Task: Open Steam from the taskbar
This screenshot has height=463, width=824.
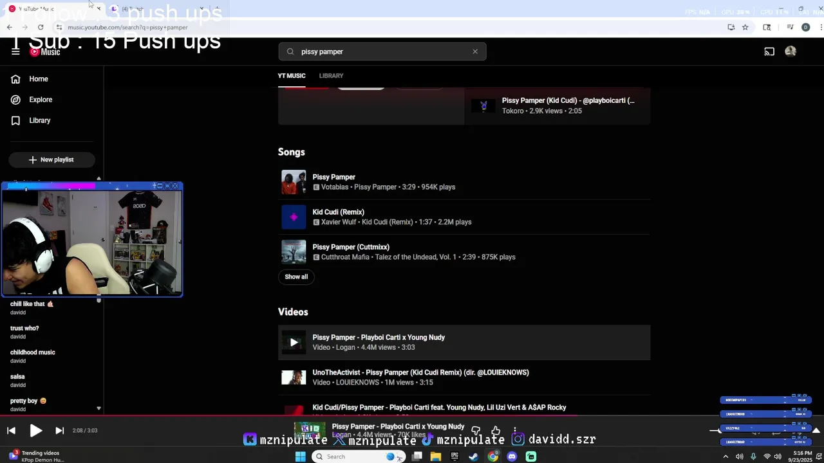Action: coord(474,457)
